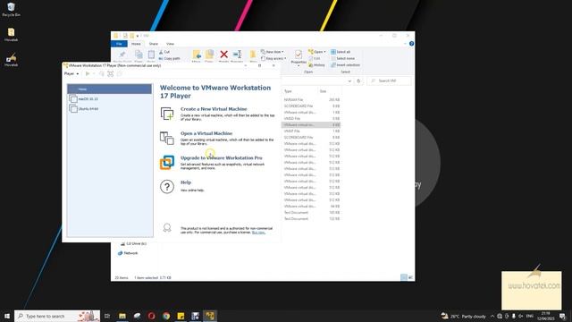Collapse the Explorer ribbon with the chevron
This screenshot has width=572, height=322.
pos(405,44)
